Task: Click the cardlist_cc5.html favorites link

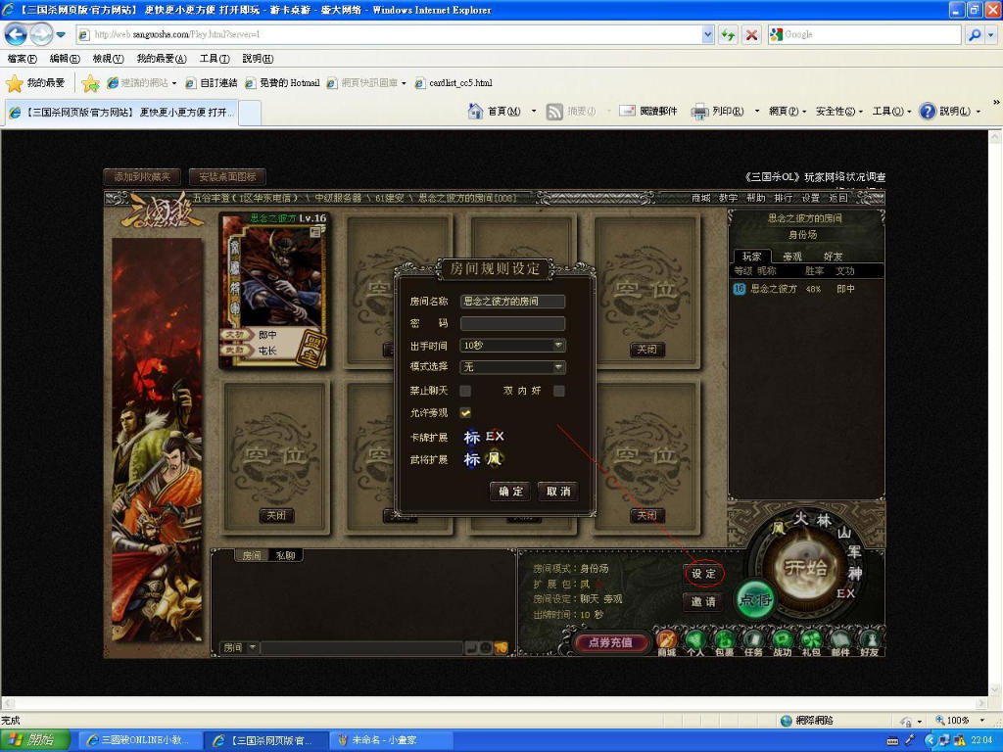Action: point(454,83)
